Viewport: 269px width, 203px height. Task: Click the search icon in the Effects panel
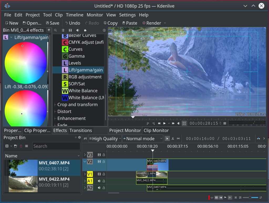coord(55,31)
